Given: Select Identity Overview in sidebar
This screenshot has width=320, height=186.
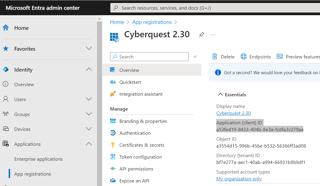Looking at the screenshot, I should click(x=24, y=84).
